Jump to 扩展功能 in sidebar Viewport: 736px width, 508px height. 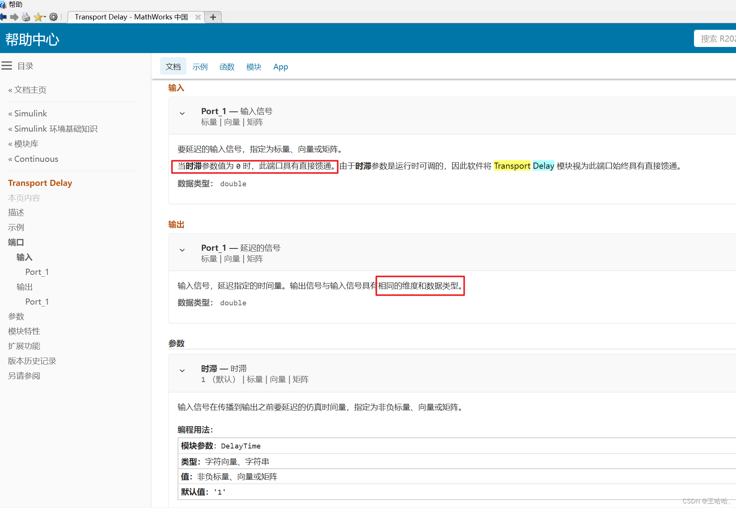click(x=24, y=346)
